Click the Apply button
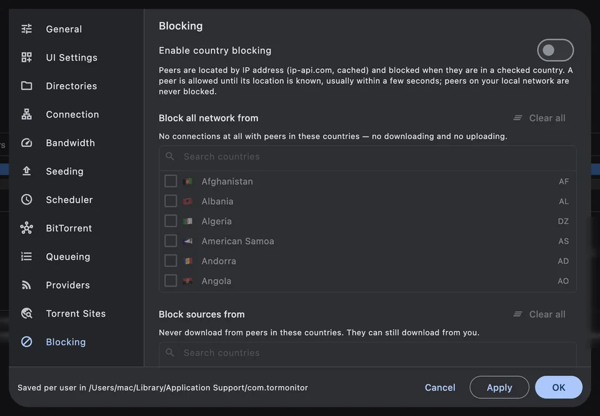The image size is (600, 416). [499, 387]
